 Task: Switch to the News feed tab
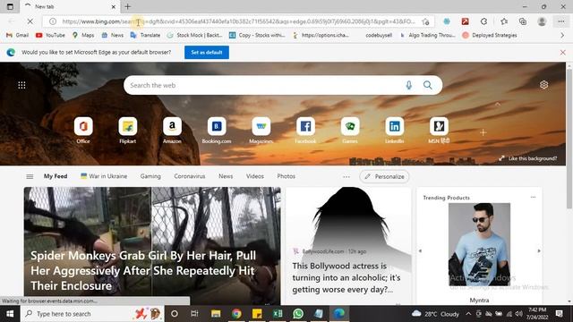[226, 176]
